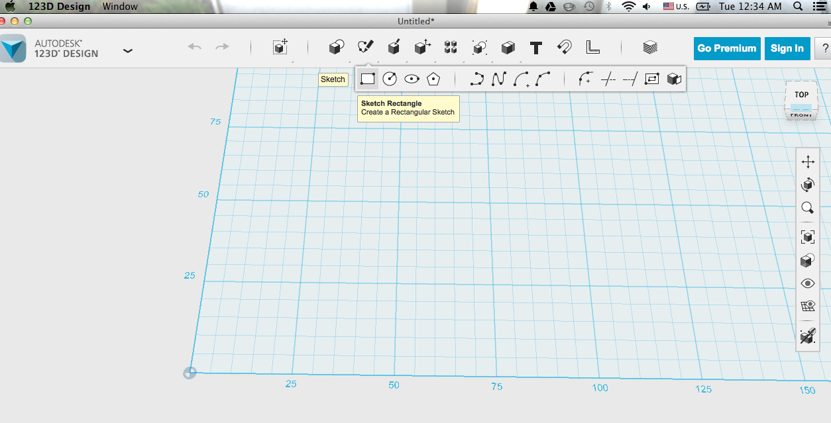Select the Pan navigation tool
Image resolution: width=831 pixels, height=423 pixels.
pos(807,162)
